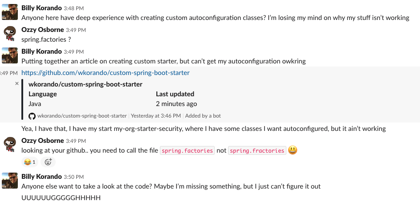
Task: Click the GitHub logo in the attachment footer
Action: [x=32, y=116]
